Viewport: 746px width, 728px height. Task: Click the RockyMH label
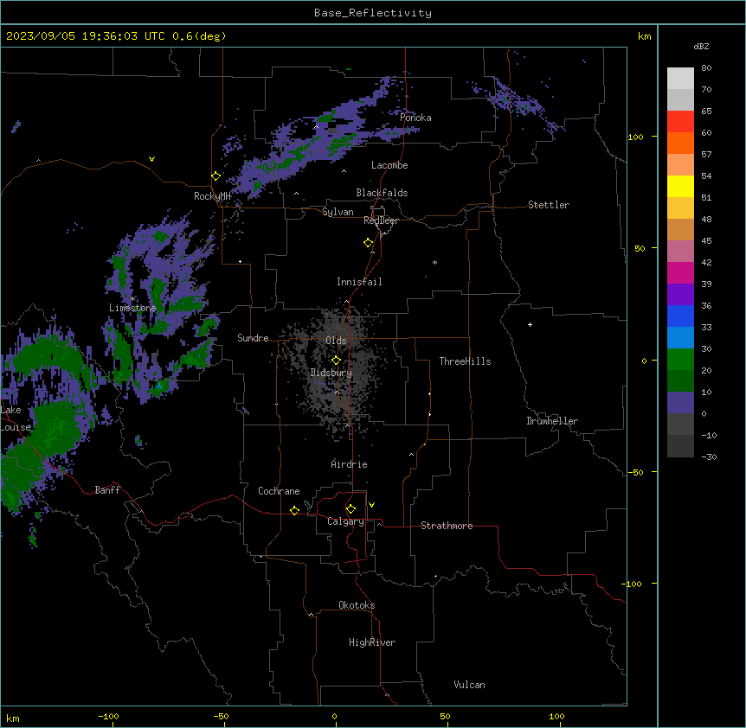(212, 196)
